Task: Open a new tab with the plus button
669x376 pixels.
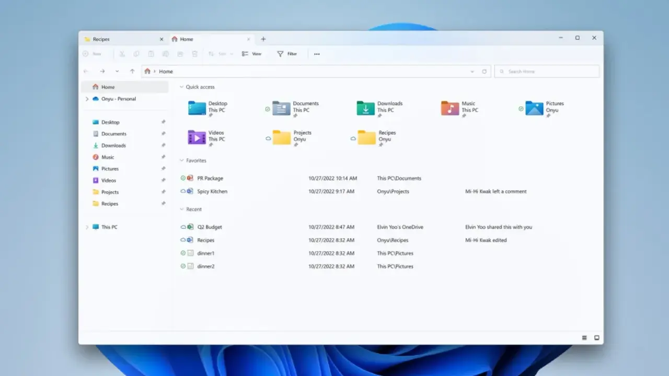Action: (x=263, y=39)
